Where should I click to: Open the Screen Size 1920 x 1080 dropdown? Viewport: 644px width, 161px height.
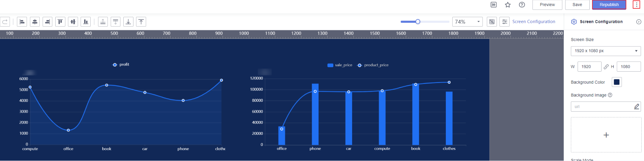606,51
